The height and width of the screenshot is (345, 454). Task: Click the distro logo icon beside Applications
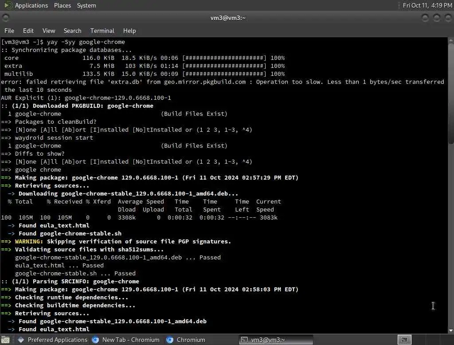pyautogui.click(x=8, y=5)
